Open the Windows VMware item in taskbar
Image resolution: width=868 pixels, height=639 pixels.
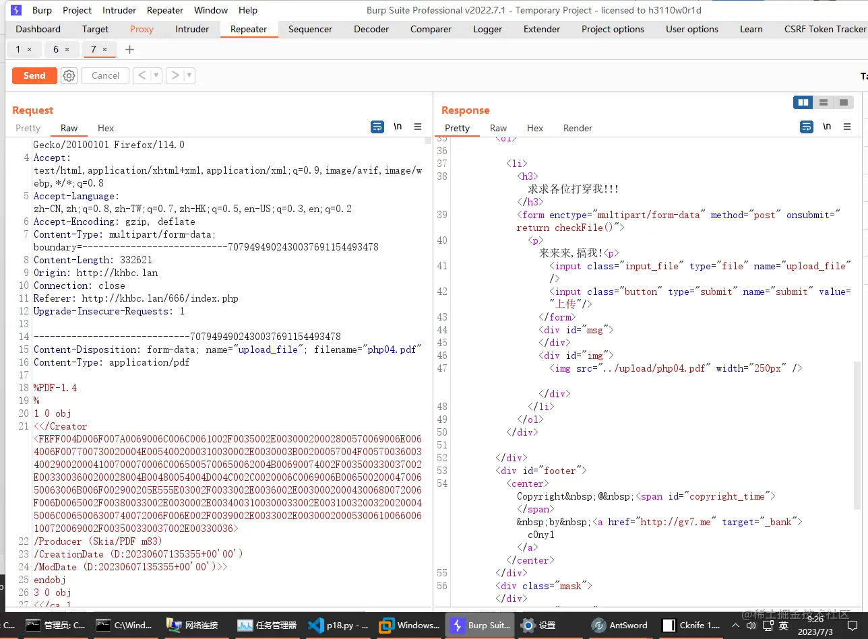(x=408, y=626)
